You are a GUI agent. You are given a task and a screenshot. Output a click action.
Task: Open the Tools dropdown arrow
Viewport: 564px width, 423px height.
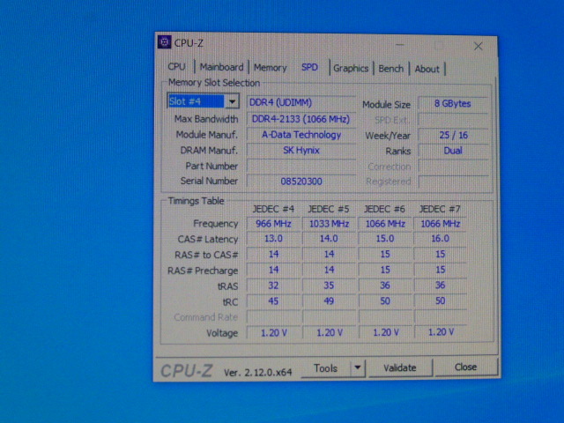358,367
